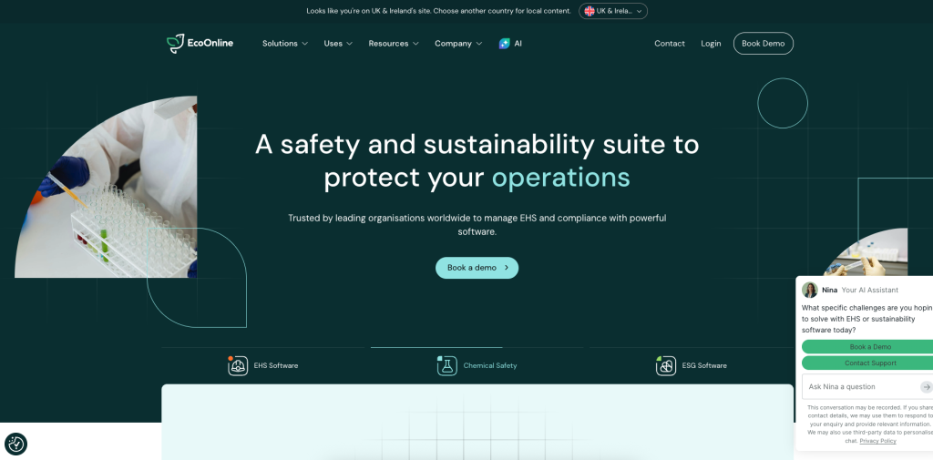This screenshot has height=460, width=933.
Task: Open the AI navigation item
Action: point(510,44)
